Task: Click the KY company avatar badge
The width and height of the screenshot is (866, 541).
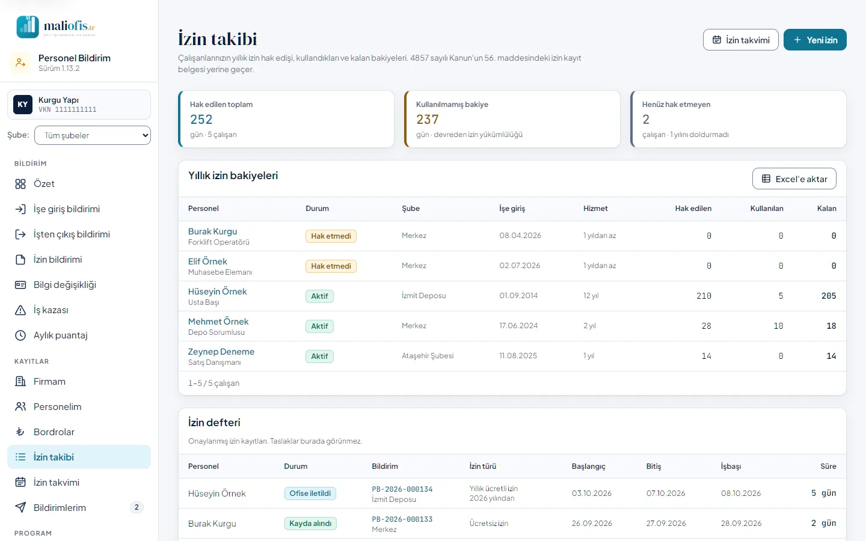Action: (23, 105)
